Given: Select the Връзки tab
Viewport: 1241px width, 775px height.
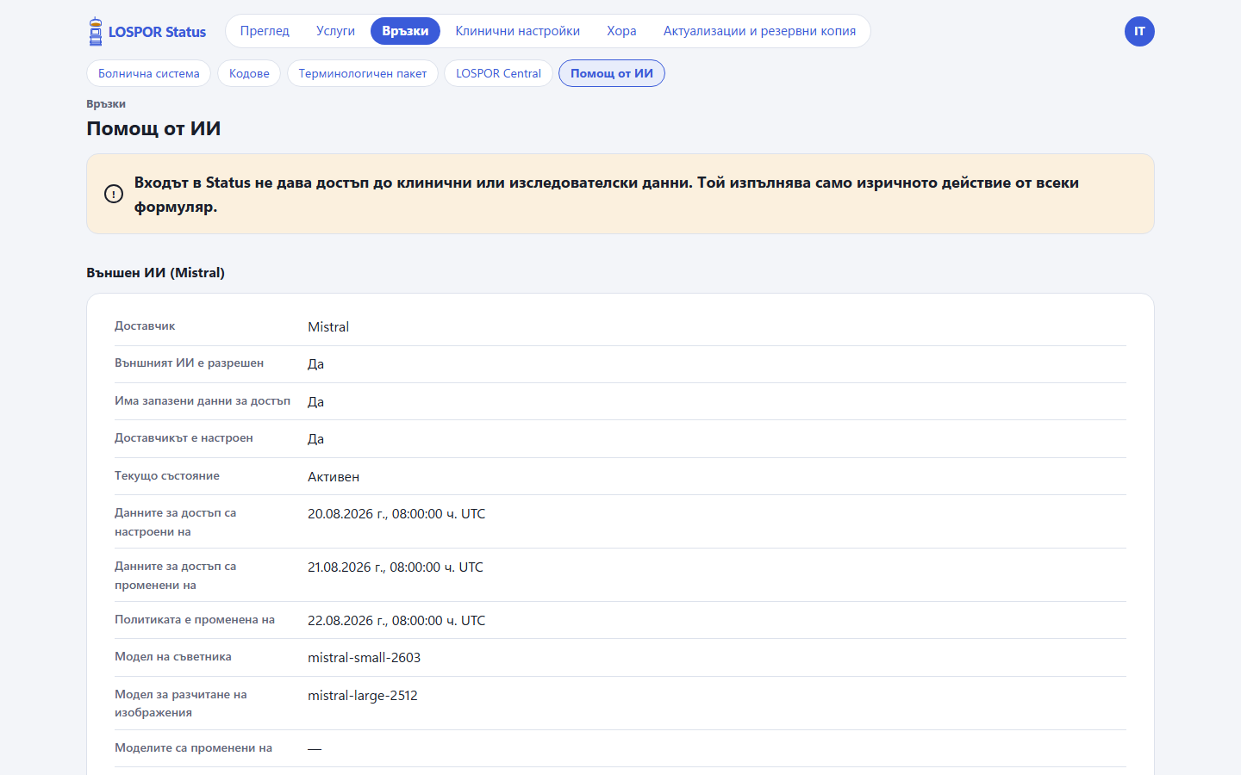Looking at the screenshot, I should click(x=405, y=31).
